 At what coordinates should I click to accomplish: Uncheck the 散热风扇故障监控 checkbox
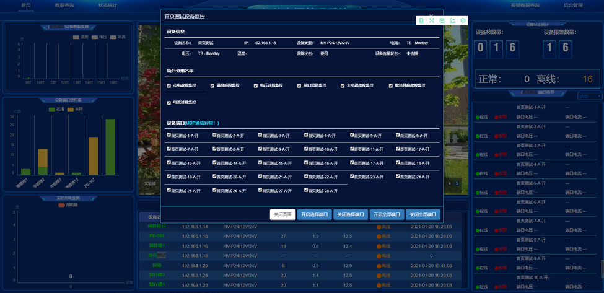point(391,86)
